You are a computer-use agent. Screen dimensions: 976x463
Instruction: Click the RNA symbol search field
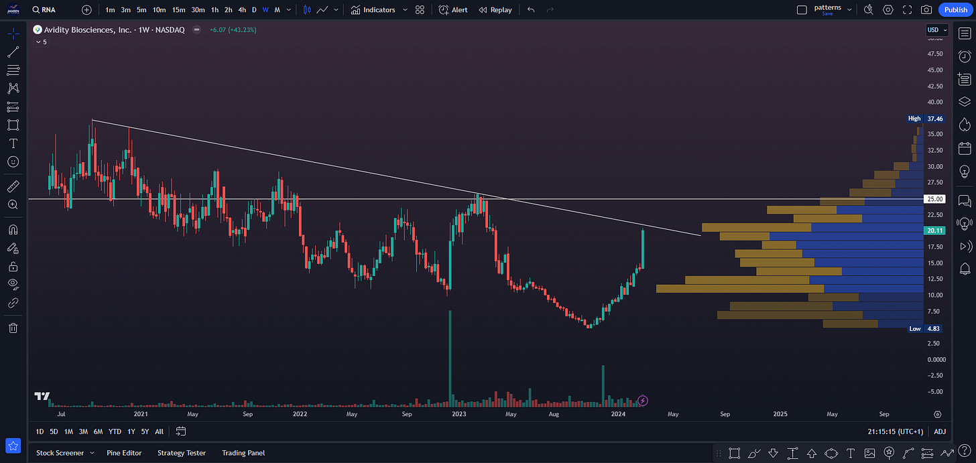[54, 10]
